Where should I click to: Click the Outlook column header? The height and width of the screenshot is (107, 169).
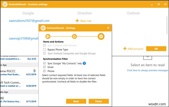[133, 13]
